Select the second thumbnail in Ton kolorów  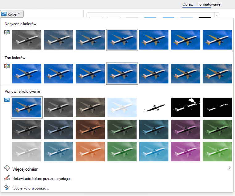pos(58,74)
